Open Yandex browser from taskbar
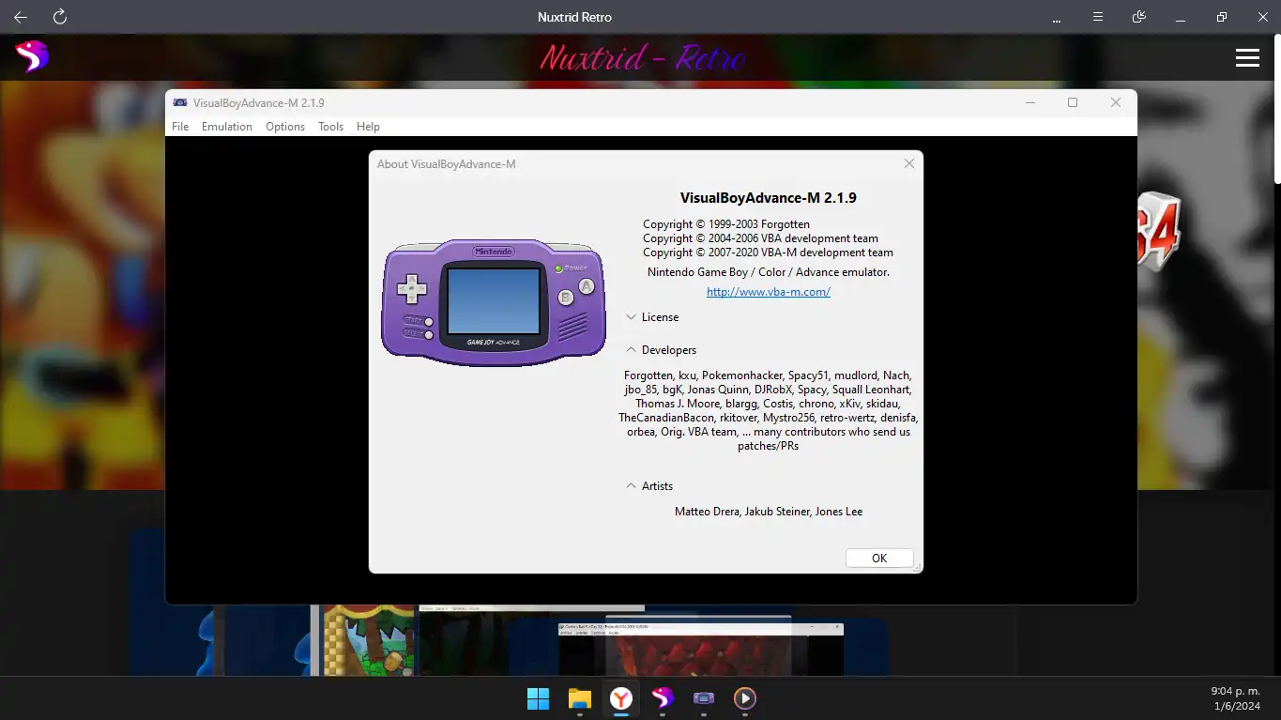Viewport: 1281px width, 720px height. click(621, 698)
